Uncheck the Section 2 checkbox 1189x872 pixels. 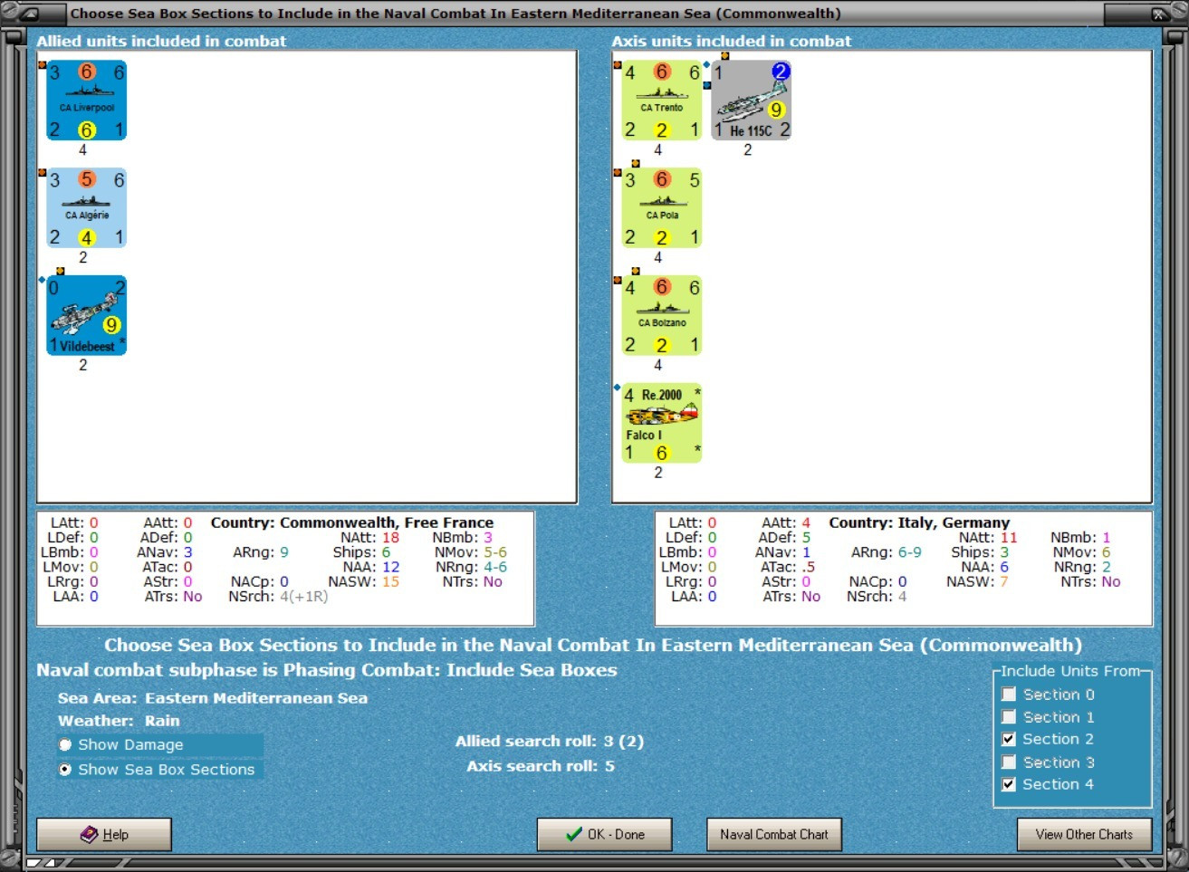point(1009,739)
